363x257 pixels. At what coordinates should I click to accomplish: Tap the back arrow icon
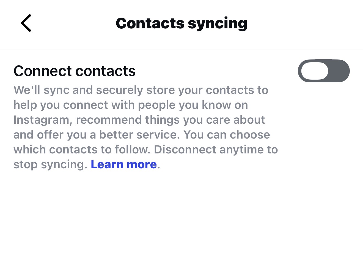point(26,23)
